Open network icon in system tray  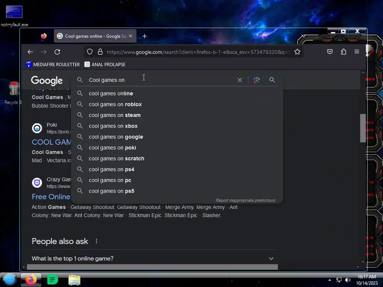tap(339, 280)
